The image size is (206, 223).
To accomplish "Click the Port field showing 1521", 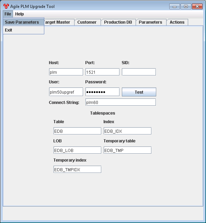I will 103,72.
